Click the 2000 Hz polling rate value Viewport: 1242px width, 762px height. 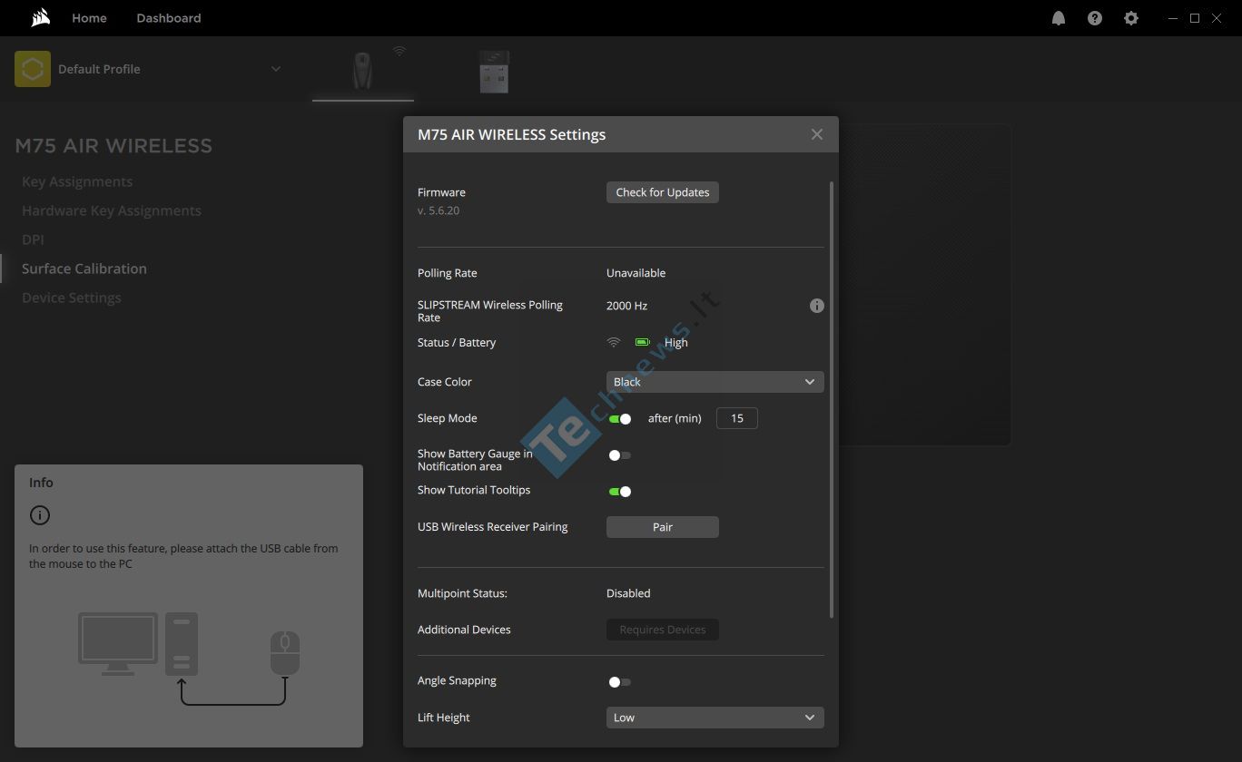[x=626, y=306]
